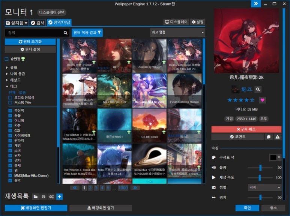Go to first page double-left arrow
The height and width of the screenshot is (216, 290).
click(x=75, y=188)
